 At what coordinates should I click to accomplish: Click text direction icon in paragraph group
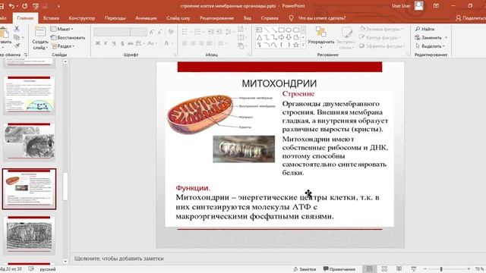pyautogui.click(x=241, y=29)
